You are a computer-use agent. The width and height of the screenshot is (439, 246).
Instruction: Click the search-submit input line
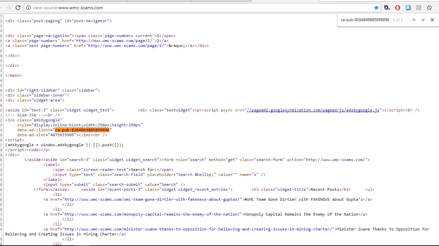pyautogui.click(x=114, y=184)
